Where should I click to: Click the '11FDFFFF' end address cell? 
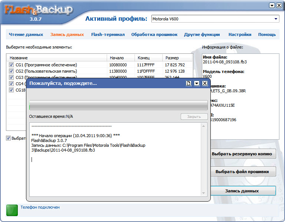(146, 71)
